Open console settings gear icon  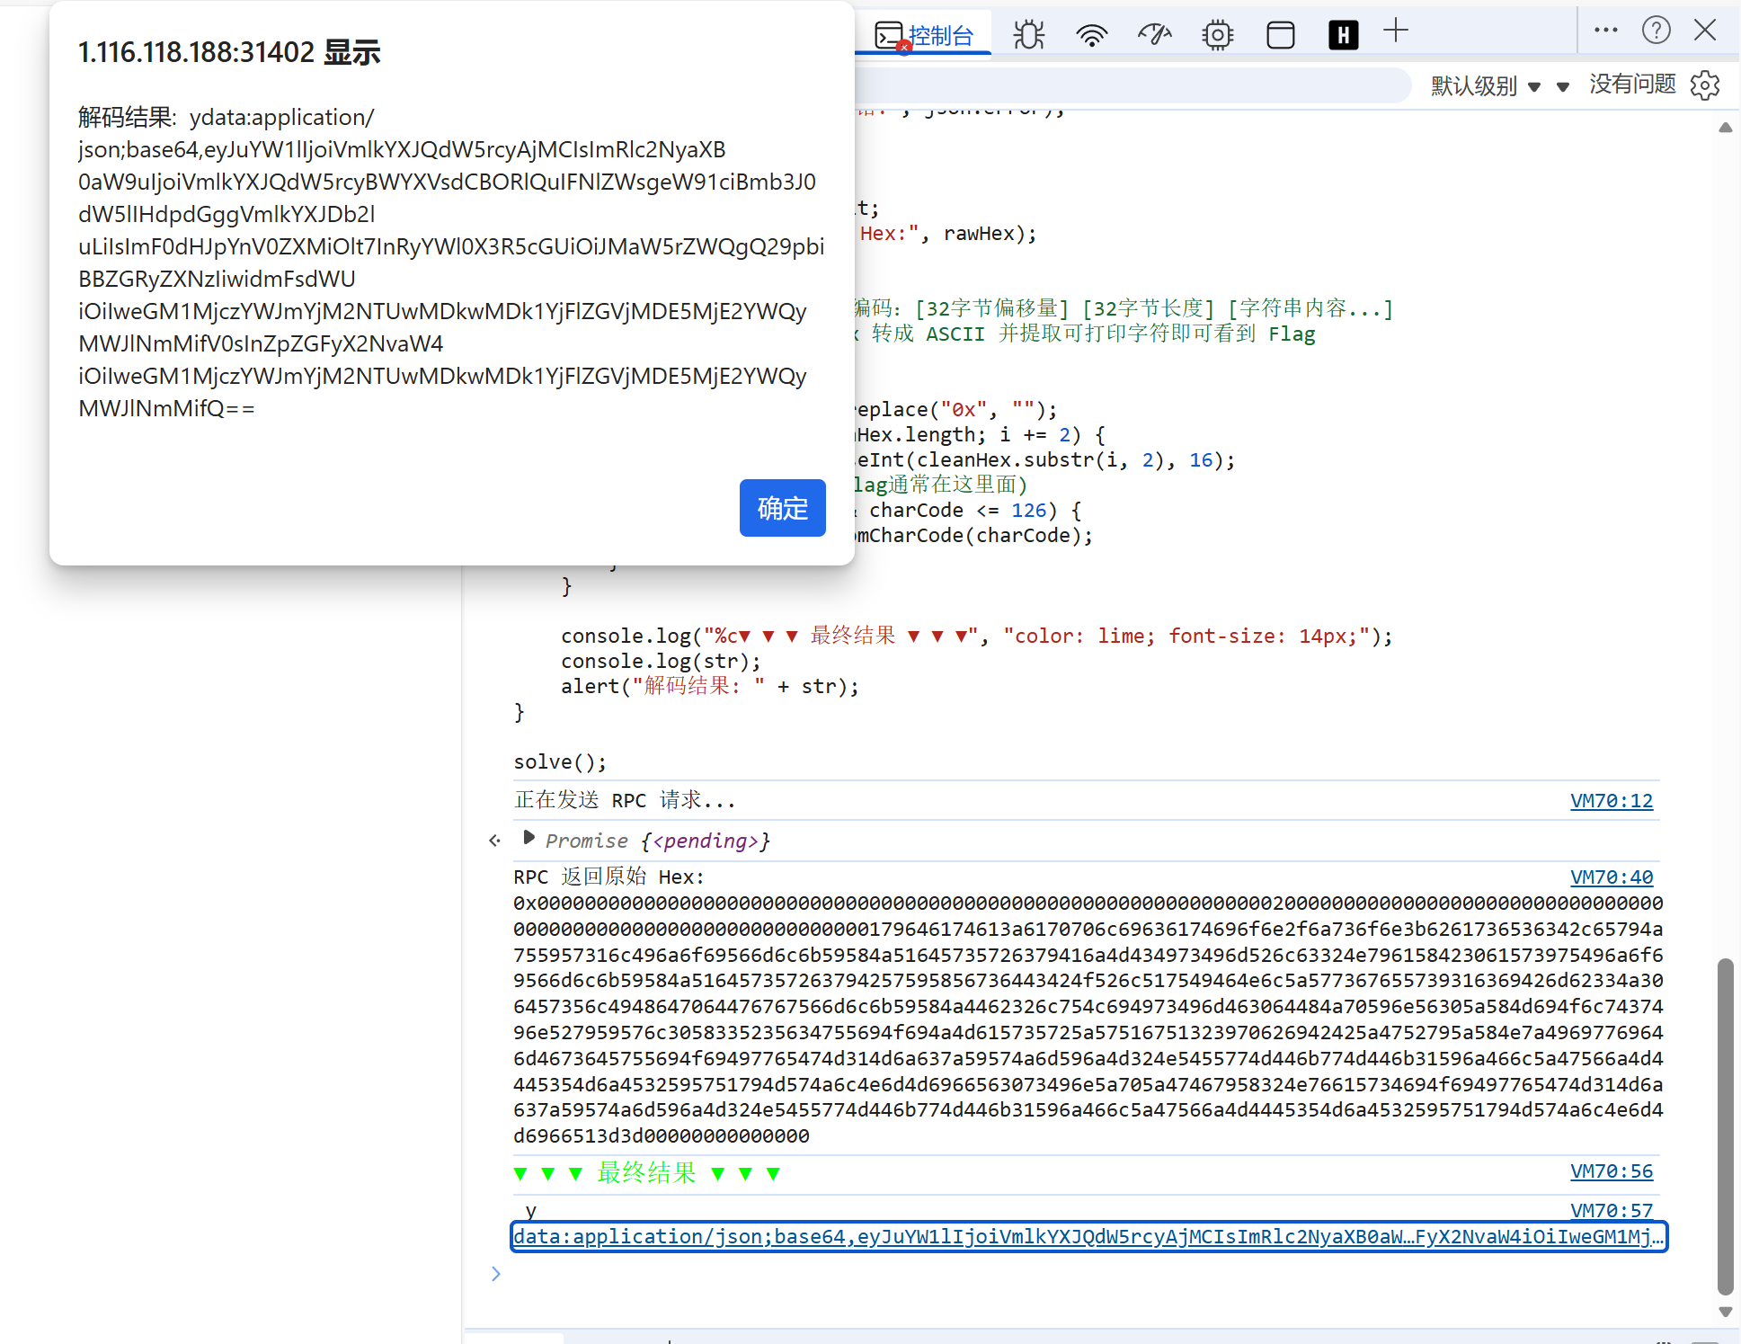click(1704, 85)
